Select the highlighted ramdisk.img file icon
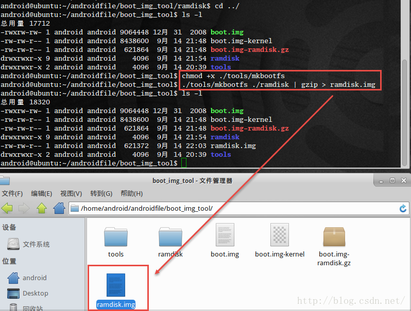This screenshot has height=311, width=411. click(115, 285)
